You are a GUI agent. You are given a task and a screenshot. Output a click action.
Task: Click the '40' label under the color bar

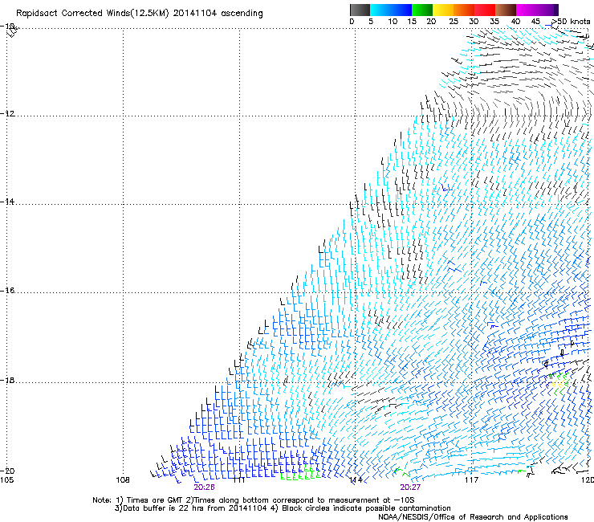(x=515, y=22)
